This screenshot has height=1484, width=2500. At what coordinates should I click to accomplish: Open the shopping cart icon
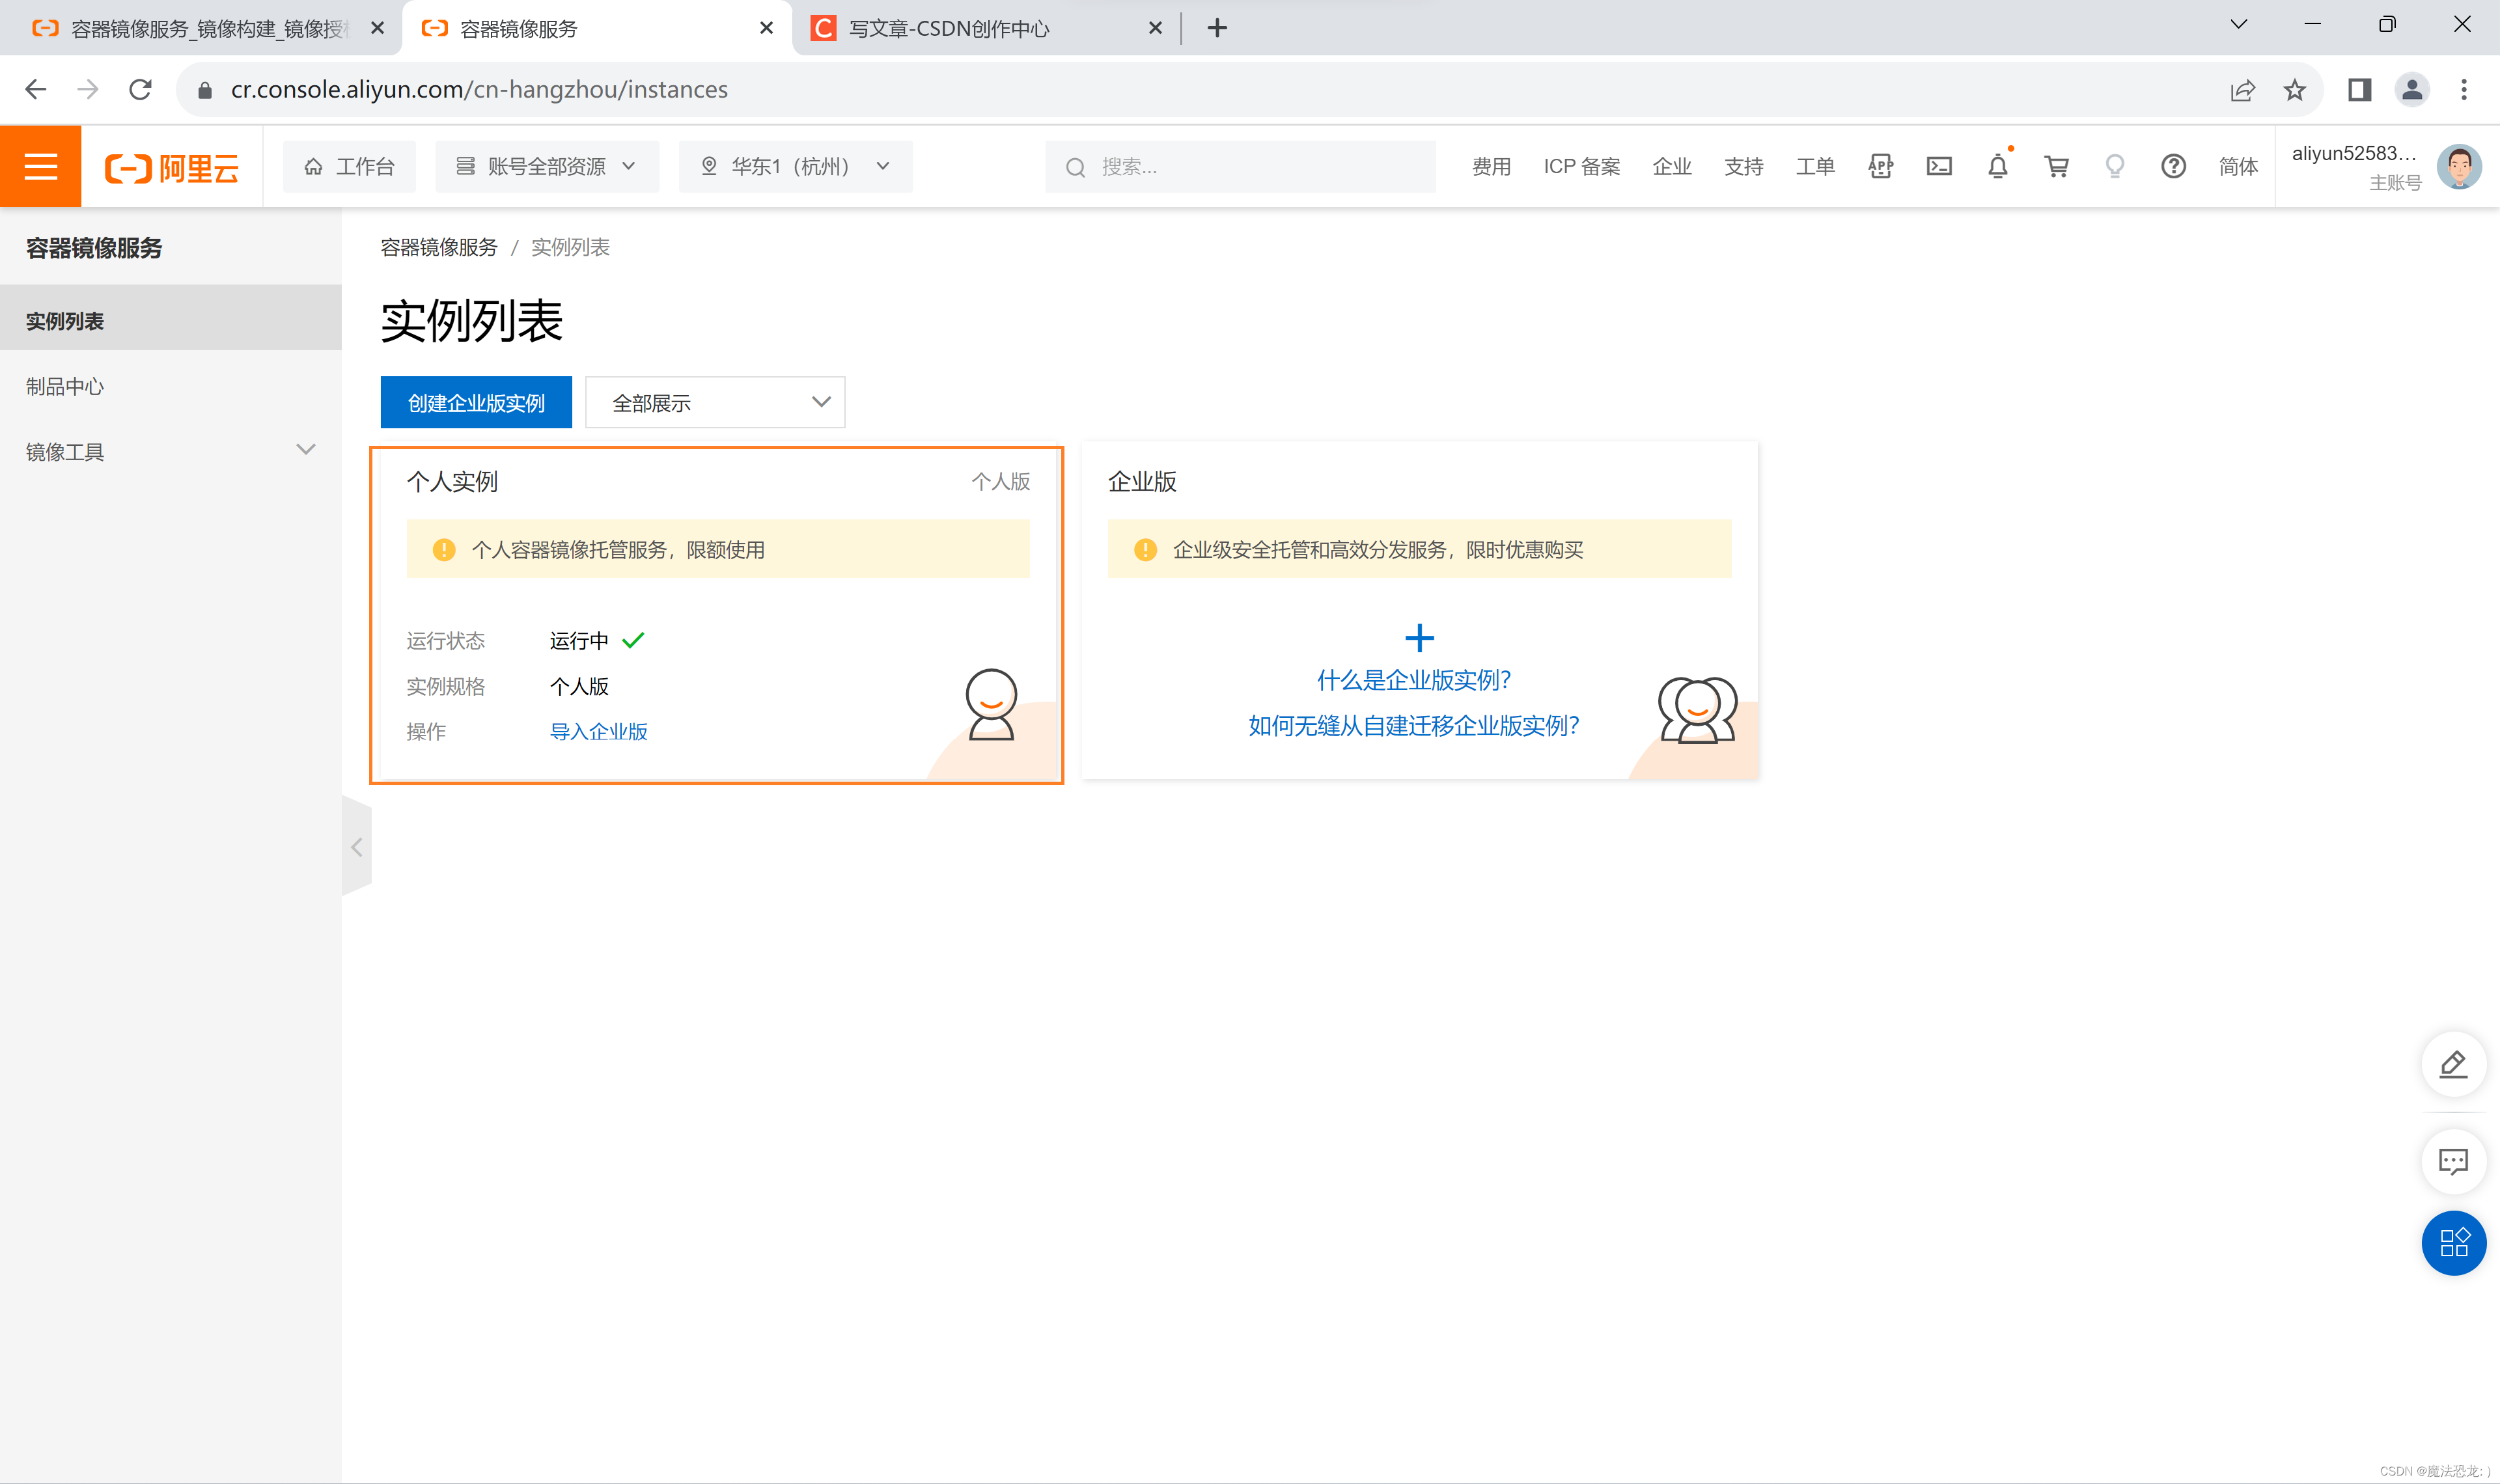(2056, 166)
